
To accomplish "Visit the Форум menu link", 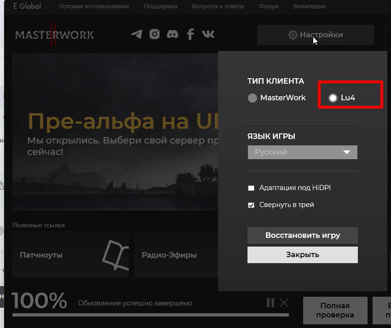I will pos(269,6).
